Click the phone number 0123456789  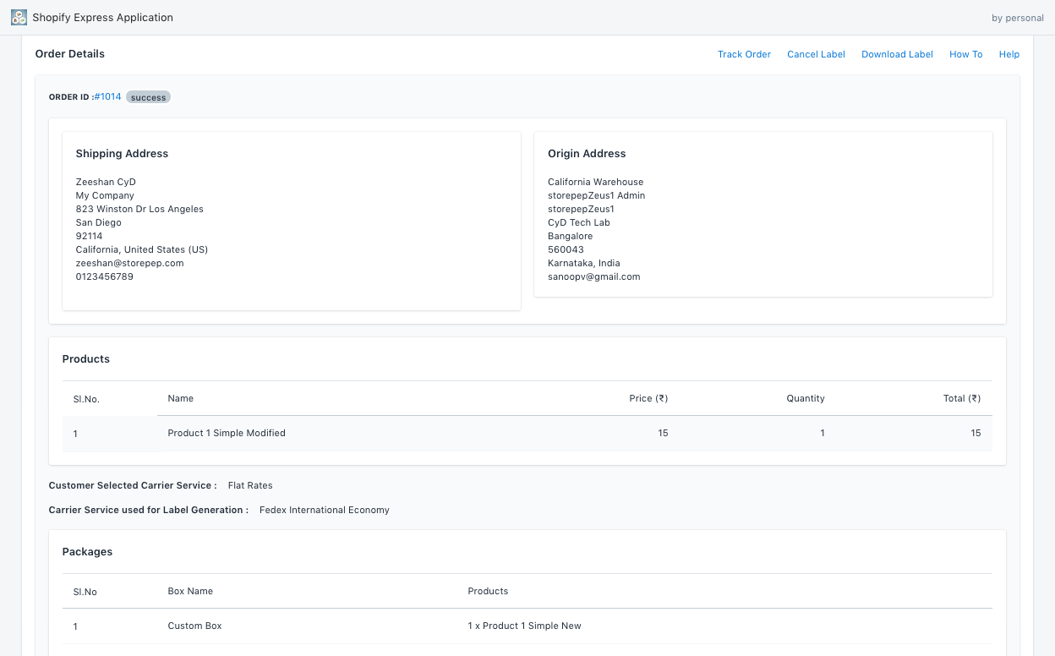(105, 276)
